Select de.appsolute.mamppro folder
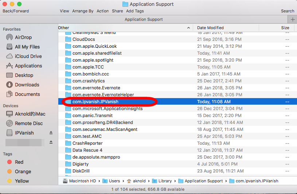Viewport: 297px width, 194px height. pyautogui.click(x=96, y=157)
